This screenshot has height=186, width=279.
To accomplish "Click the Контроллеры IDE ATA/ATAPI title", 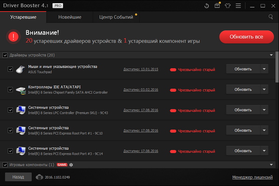I will [x=54, y=87].
